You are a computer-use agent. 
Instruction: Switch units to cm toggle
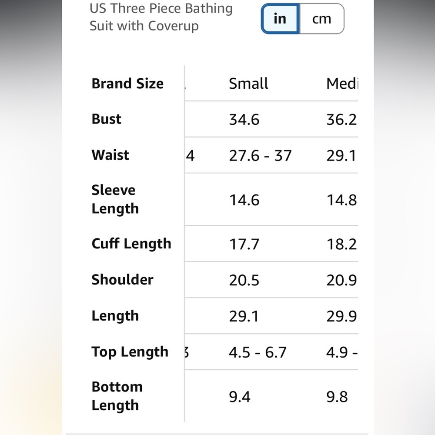[322, 19]
